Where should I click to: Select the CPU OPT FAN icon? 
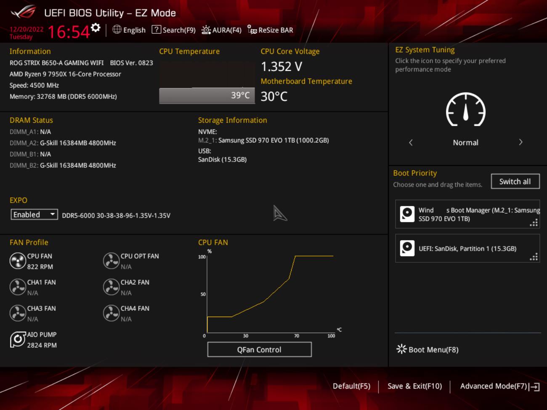tap(111, 261)
